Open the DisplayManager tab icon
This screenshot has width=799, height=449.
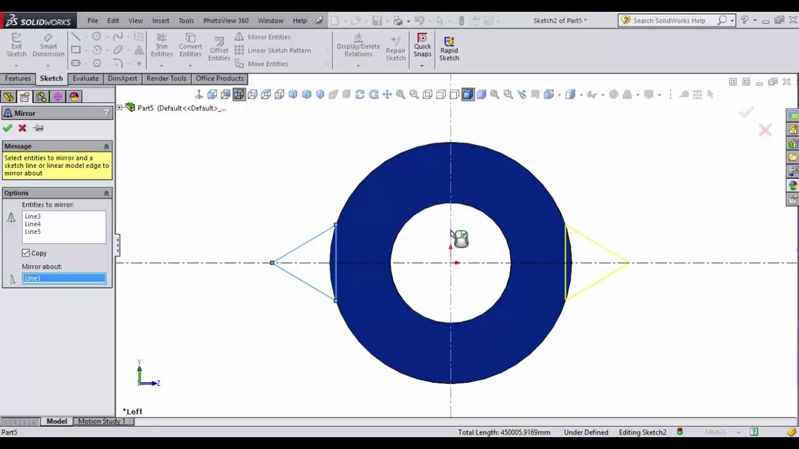(x=74, y=97)
